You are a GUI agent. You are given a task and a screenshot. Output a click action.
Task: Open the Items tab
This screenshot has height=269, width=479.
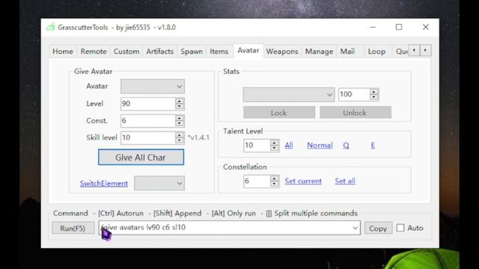coord(219,52)
